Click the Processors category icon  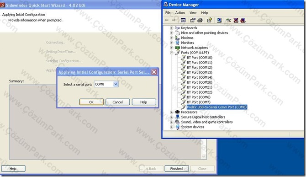pyautogui.click(x=177, y=112)
